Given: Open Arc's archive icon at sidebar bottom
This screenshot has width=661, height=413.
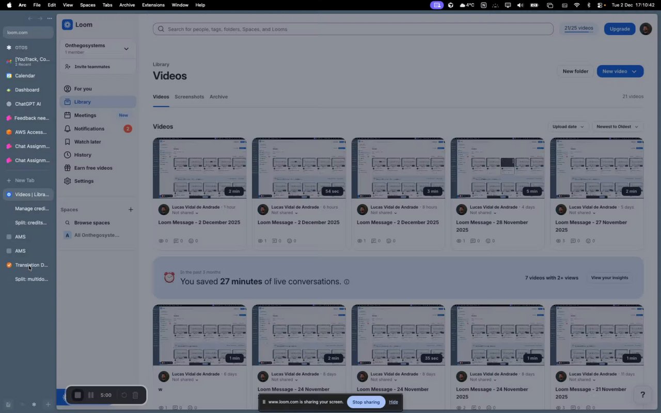Looking at the screenshot, I should point(8,405).
